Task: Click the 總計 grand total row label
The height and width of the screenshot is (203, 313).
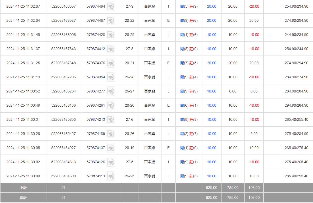Action: (23, 197)
